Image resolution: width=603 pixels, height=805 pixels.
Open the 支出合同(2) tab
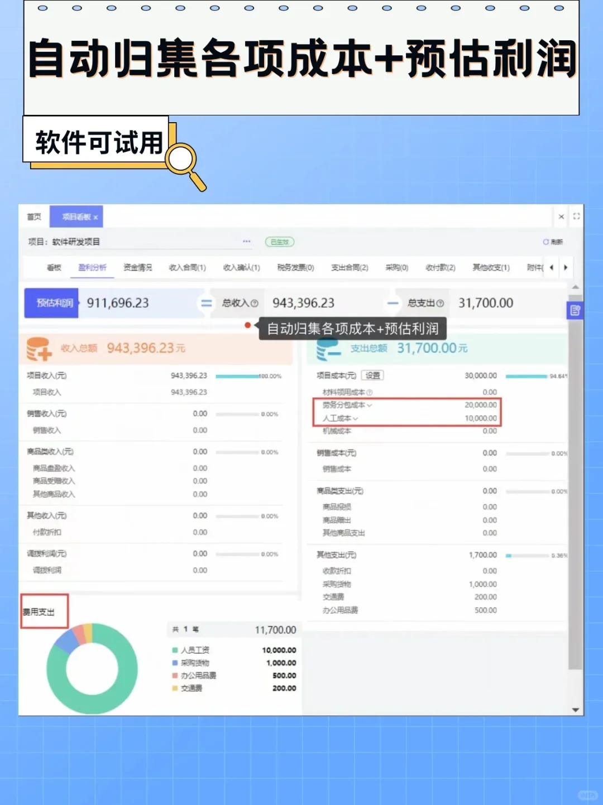(x=350, y=267)
